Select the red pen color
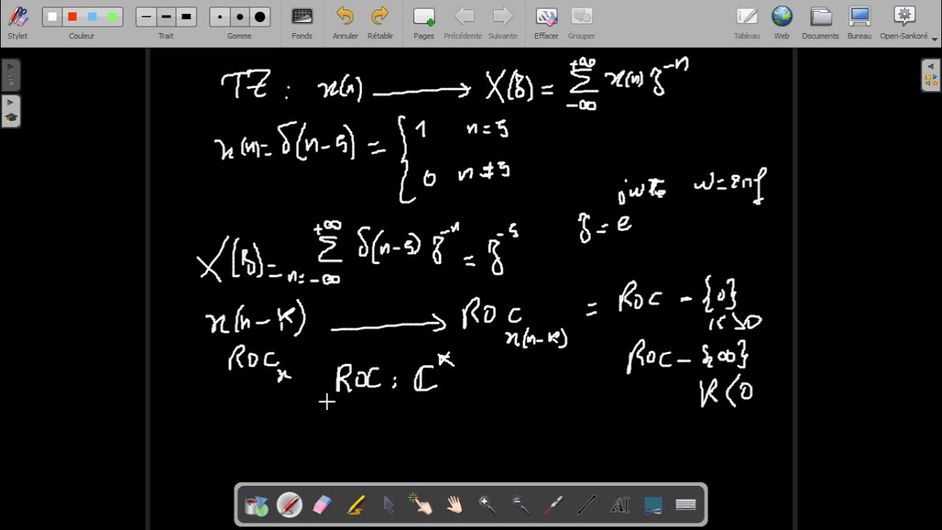Viewport: 942px width, 530px height. (x=72, y=16)
